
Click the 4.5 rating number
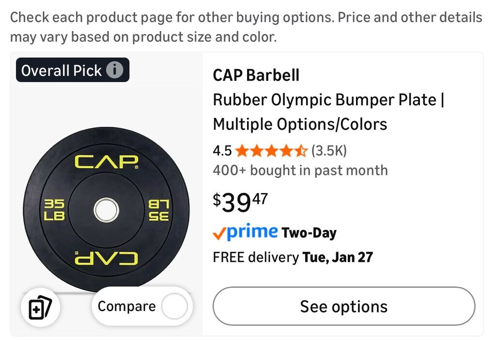pos(222,151)
